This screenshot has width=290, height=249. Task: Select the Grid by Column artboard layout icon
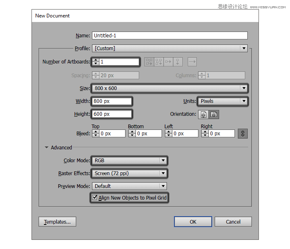click(159, 62)
